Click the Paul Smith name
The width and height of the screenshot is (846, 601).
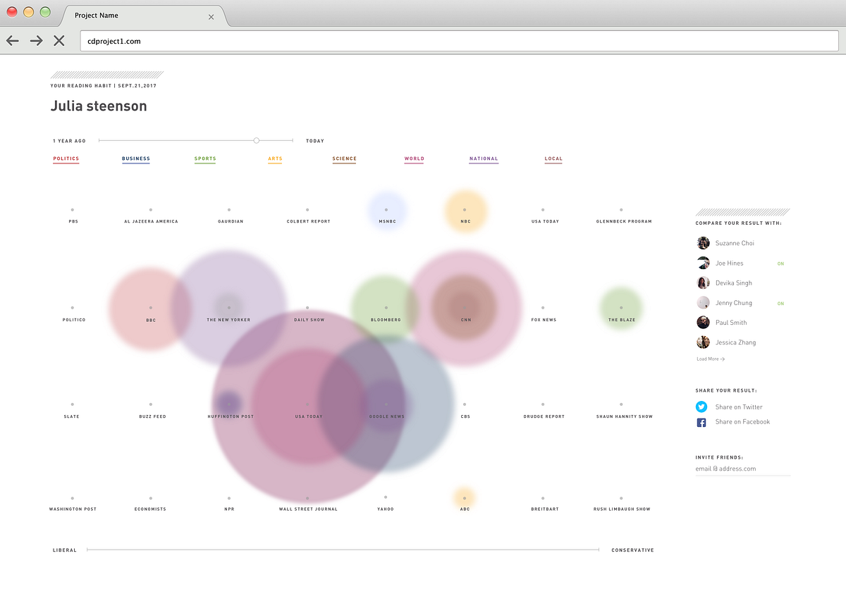click(731, 323)
